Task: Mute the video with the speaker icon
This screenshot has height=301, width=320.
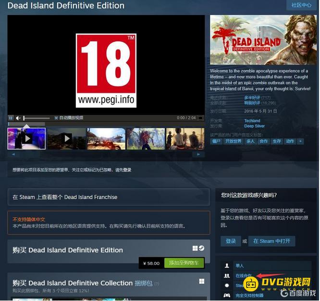Action: (x=18, y=118)
